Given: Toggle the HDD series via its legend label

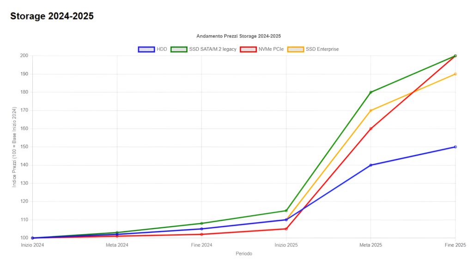Looking at the screenshot, I should click(x=162, y=49).
